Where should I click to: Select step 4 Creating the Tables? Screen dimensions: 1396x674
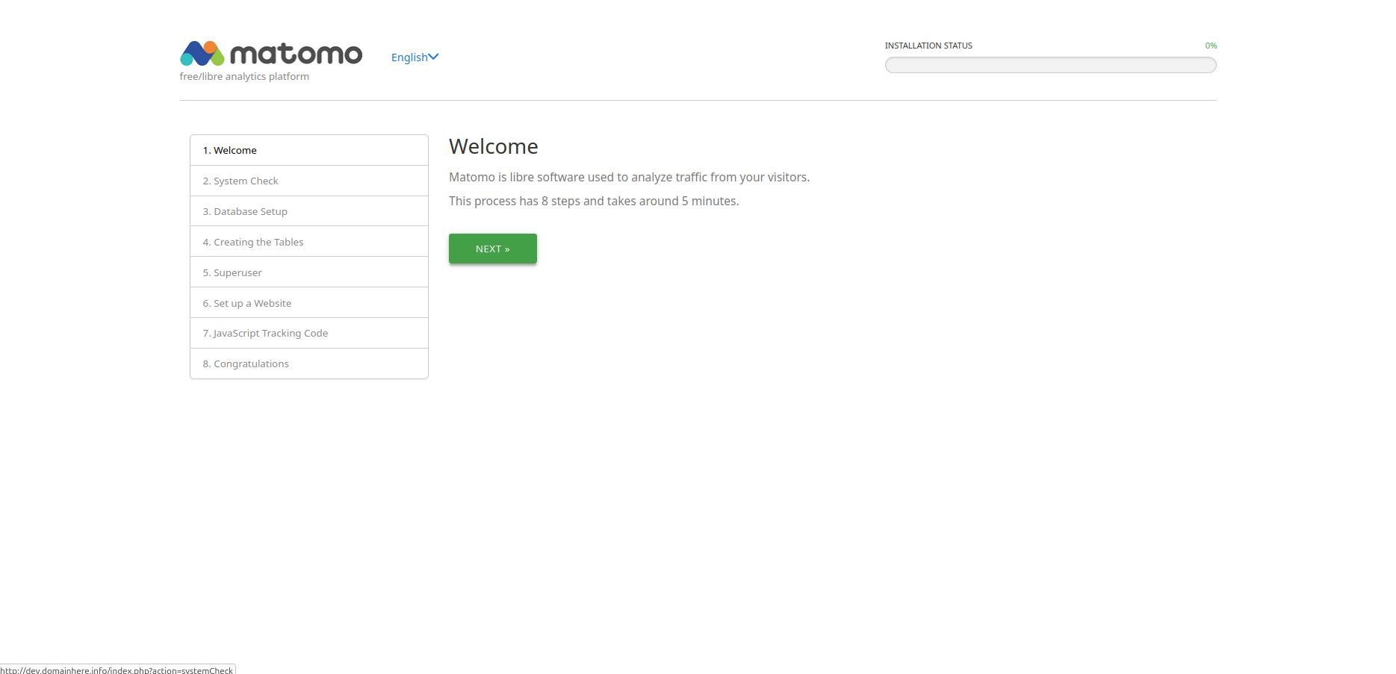tap(253, 242)
